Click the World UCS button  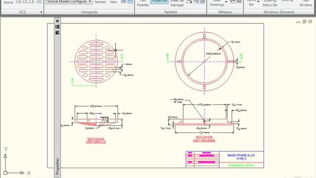[x=8, y=2]
